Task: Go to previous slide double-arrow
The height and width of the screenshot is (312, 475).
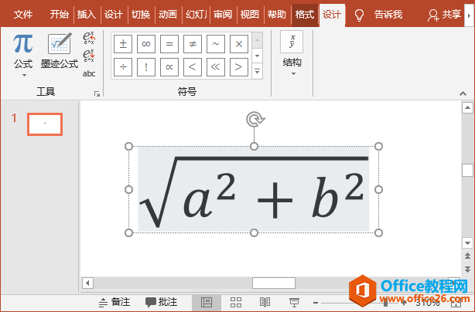Action: click(467, 256)
